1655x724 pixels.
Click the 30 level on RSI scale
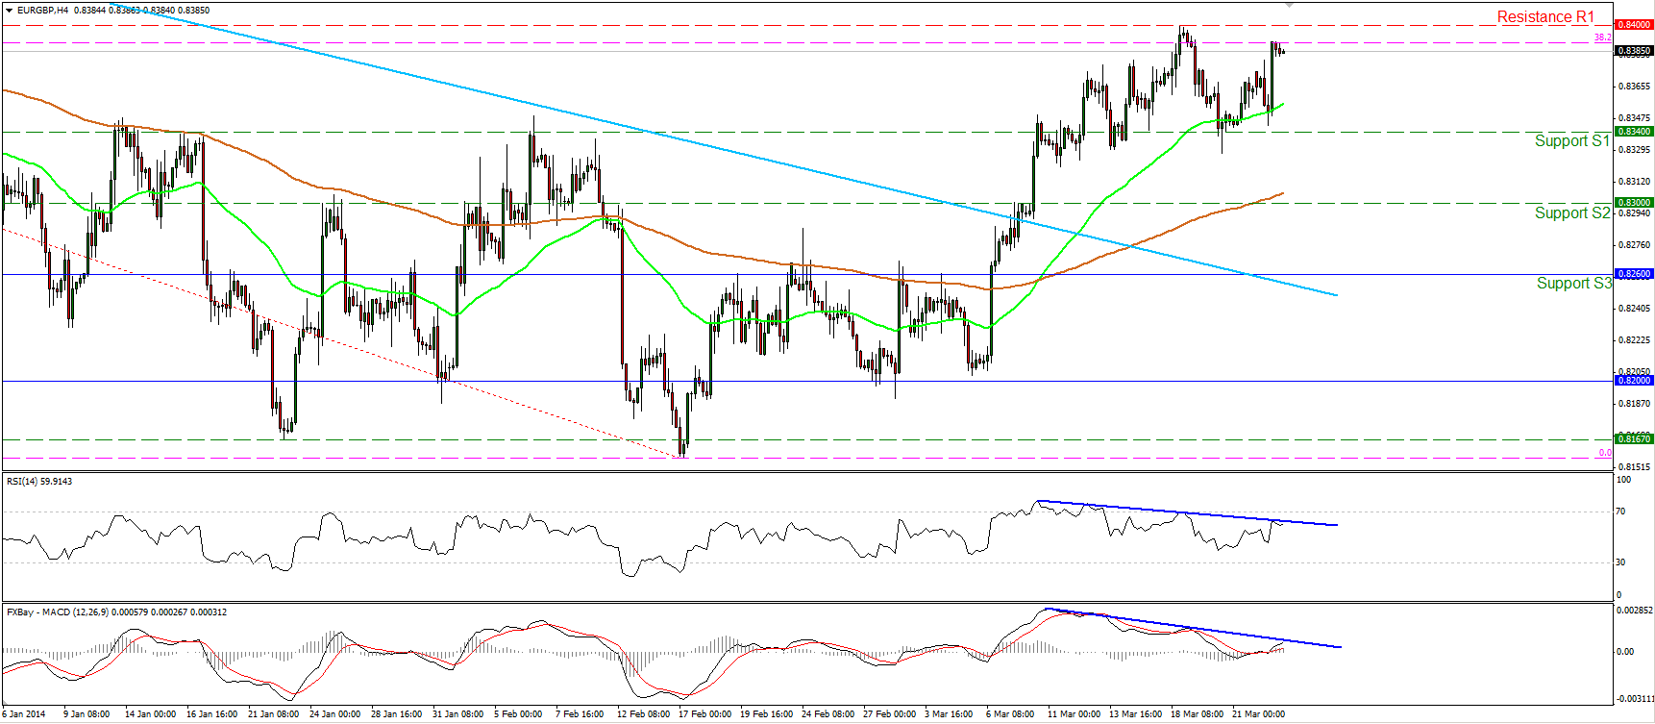[1621, 562]
